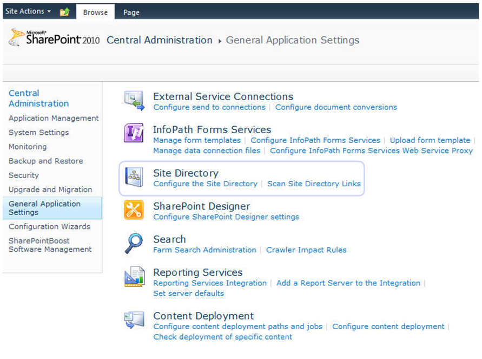Image resolution: width=482 pixels, height=359 pixels.
Task: Go to Central Administration in breadcrumb
Action: coord(160,40)
